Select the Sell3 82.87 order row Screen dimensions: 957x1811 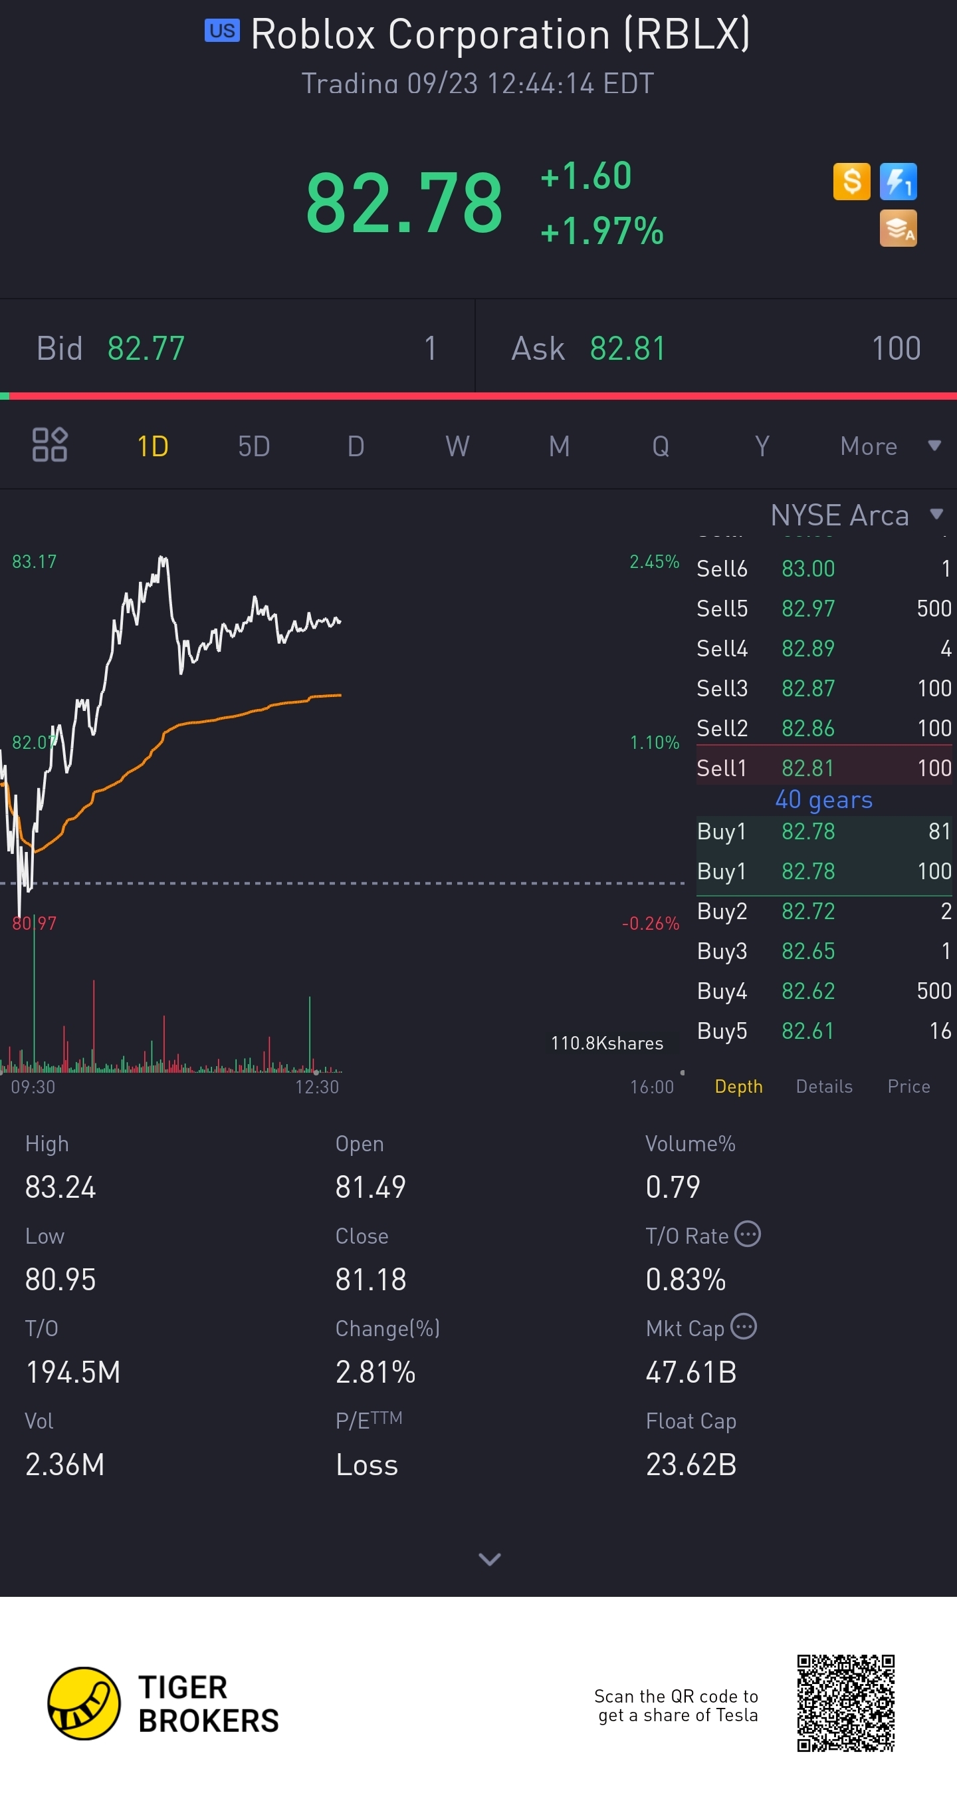824,688
